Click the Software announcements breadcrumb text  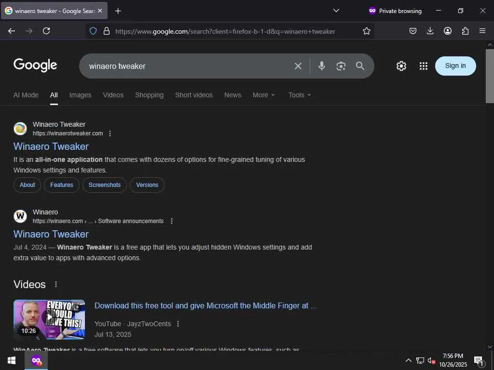click(x=131, y=221)
